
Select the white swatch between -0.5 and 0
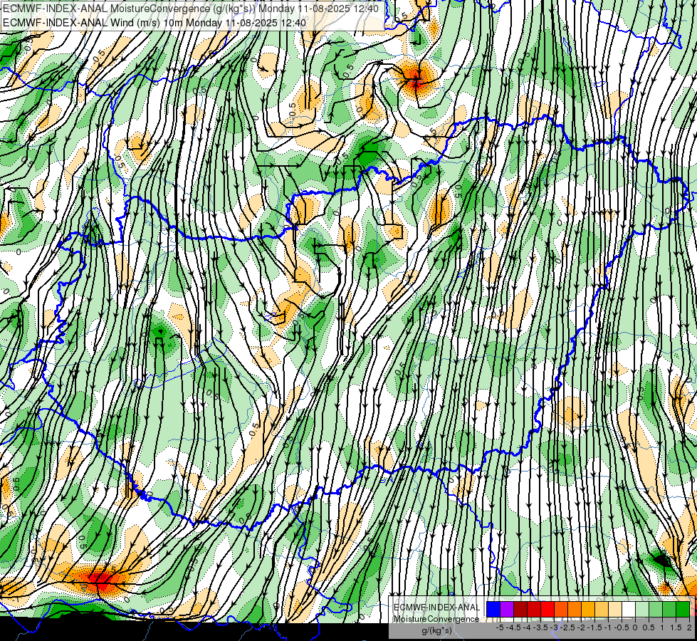(x=629, y=609)
